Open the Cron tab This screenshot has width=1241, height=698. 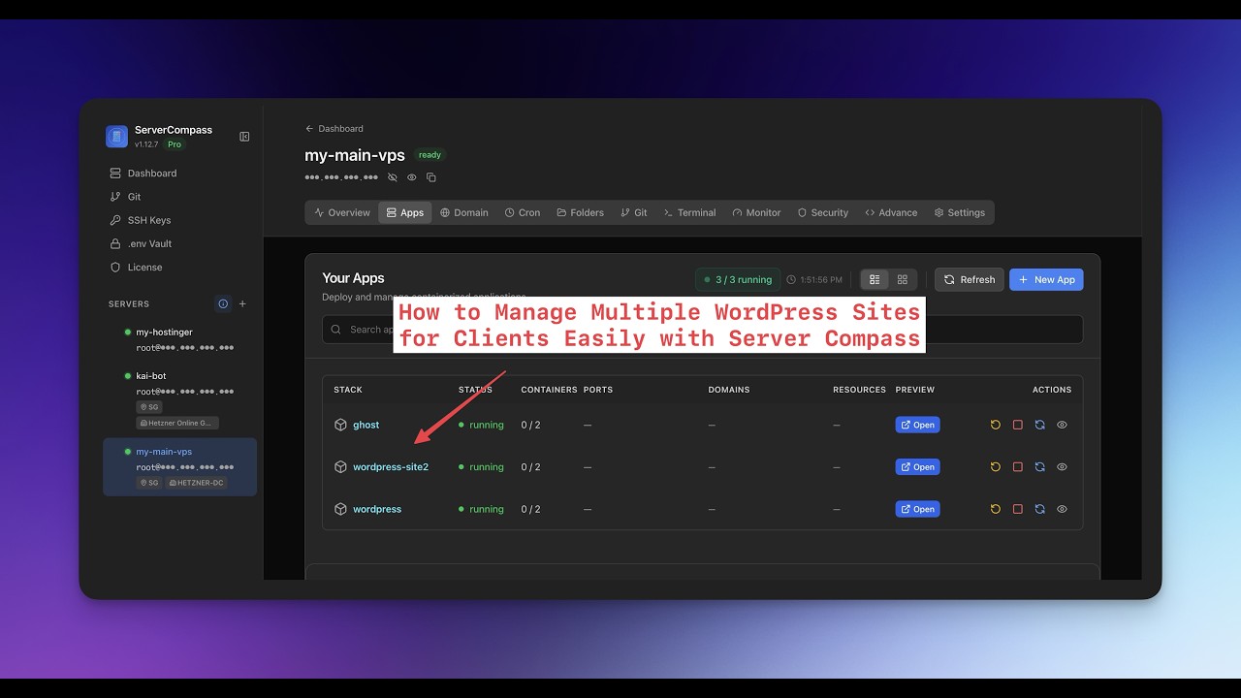(523, 212)
